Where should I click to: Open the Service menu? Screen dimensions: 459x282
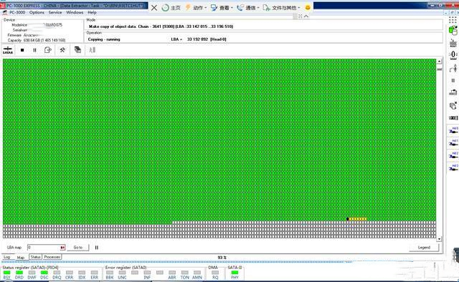coord(55,13)
